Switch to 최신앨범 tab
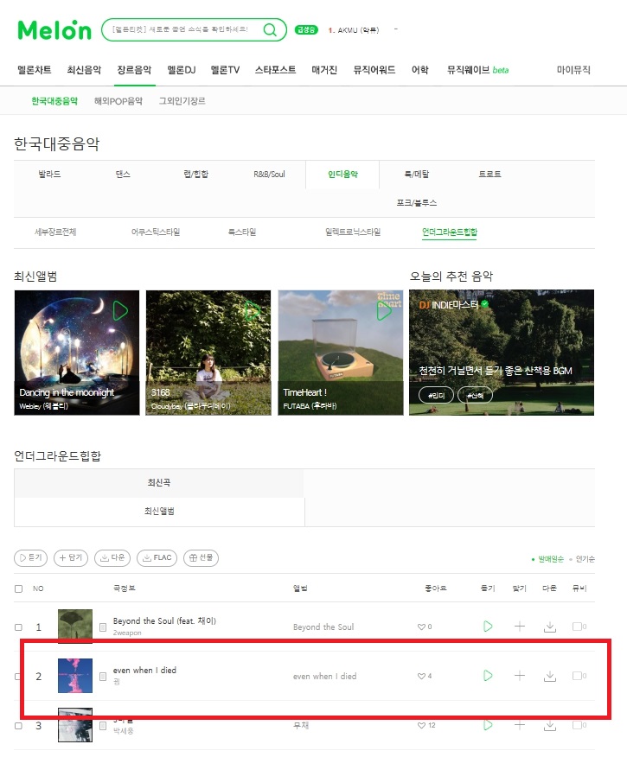The width and height of the screenshot is (627, 757). click(x=159, y=512)
